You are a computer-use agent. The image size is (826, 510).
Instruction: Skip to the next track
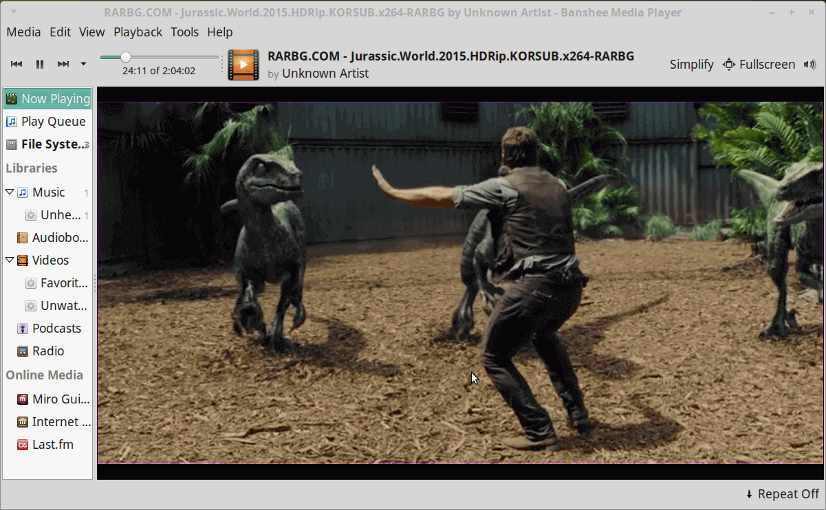63,64
